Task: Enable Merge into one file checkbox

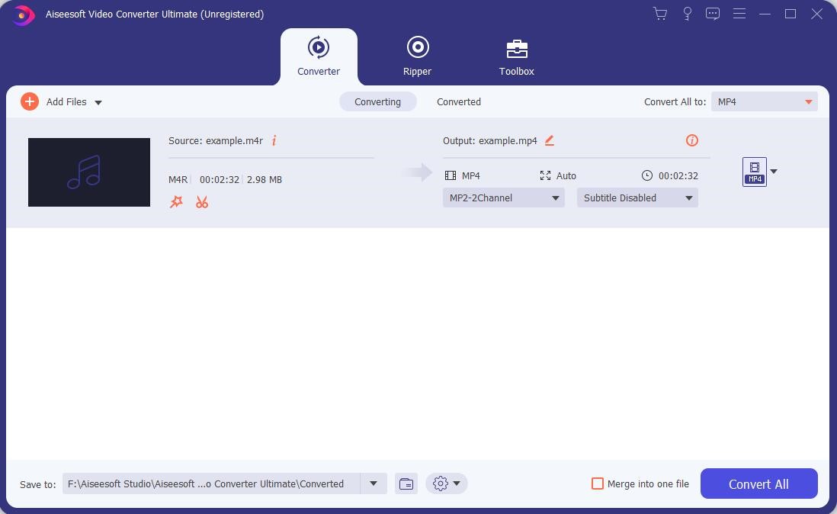Action: coord(598,483)
